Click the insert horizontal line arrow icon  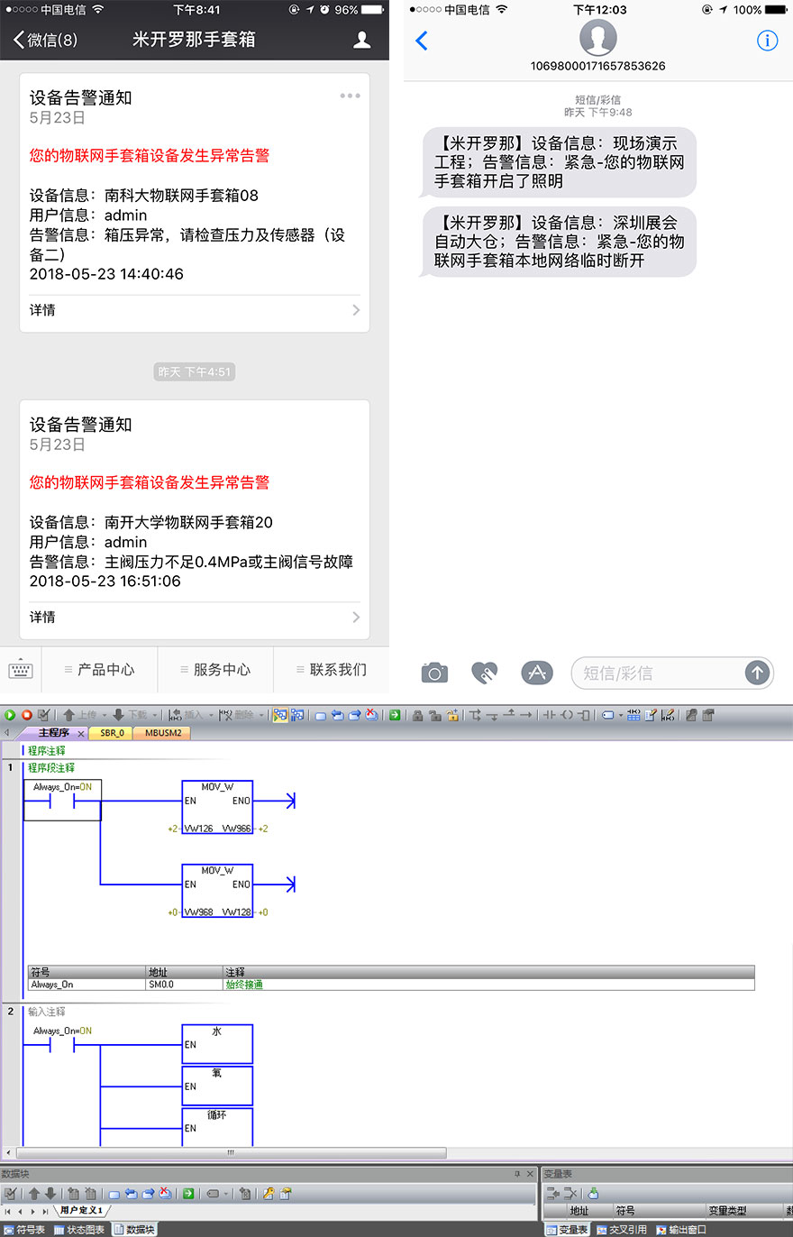[x=525, y=715]
